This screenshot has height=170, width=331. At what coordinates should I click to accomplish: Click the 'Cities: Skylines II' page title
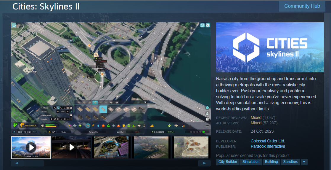tap(46, 7)
